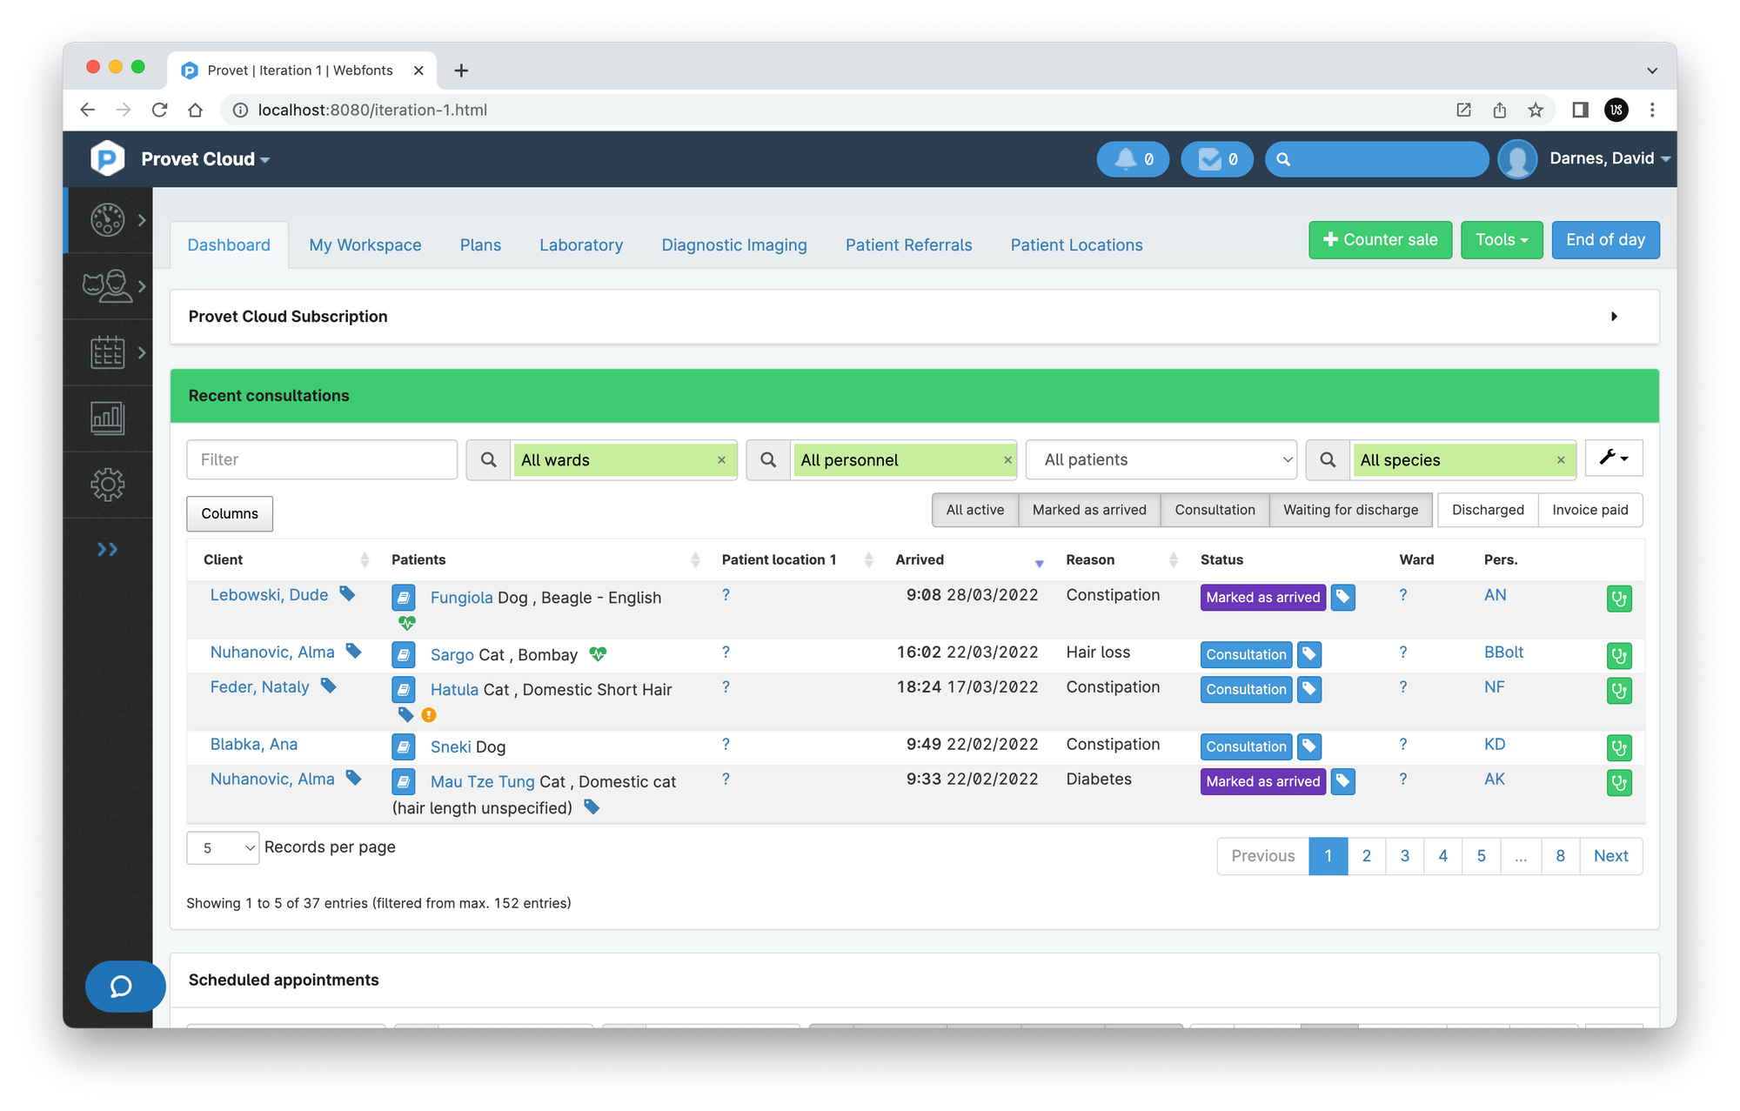Open the settings gear sidebar icon
Viewport: 1740px width, 1111px height.
tap(108, 485)
